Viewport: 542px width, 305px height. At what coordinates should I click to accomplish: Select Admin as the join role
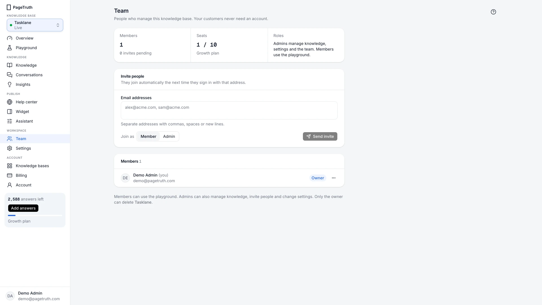coord(169,136)
